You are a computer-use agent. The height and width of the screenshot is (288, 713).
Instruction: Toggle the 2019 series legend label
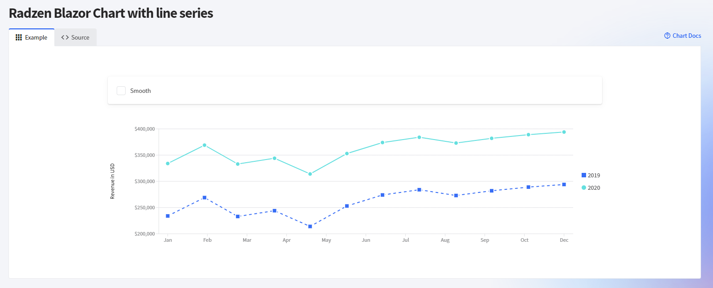click(x=594, y=175)
